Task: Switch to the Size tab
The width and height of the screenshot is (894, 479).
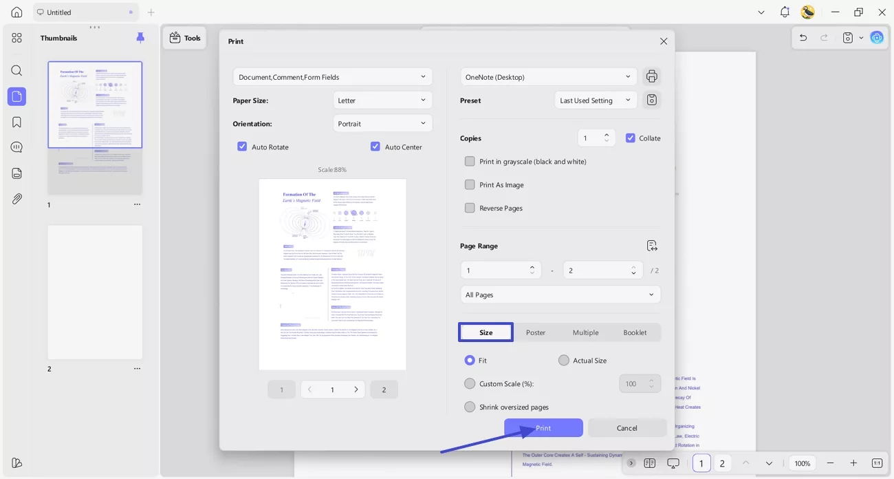Action: [x=486, y=332]
